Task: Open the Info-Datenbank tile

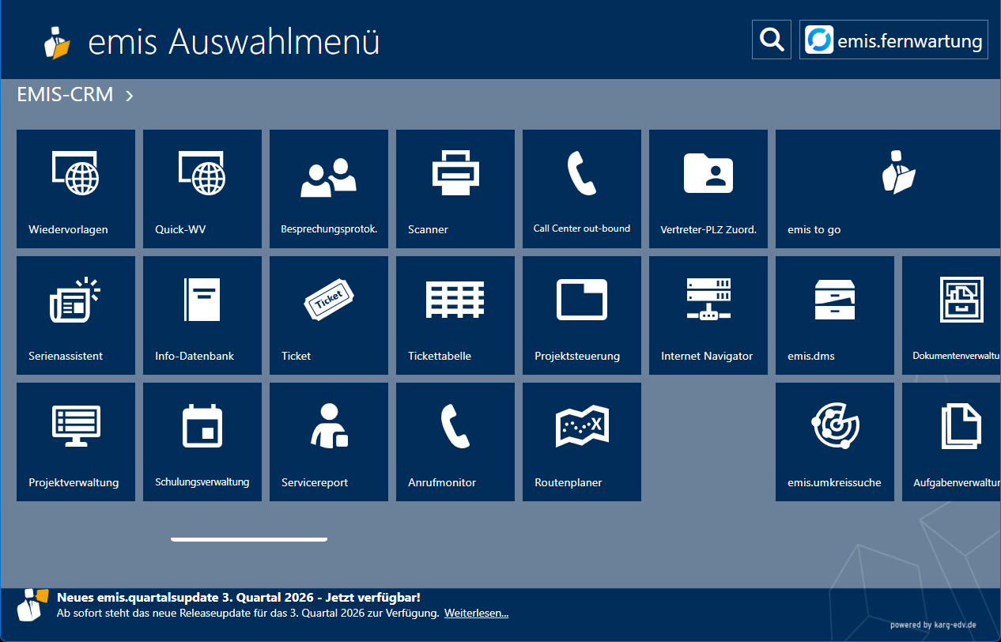Action: tap(202, 315)
